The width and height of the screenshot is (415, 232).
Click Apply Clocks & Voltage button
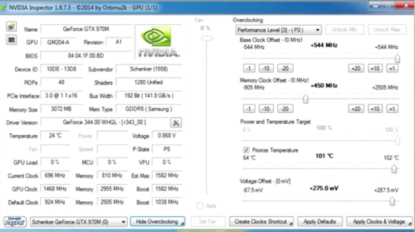[379, 221]
